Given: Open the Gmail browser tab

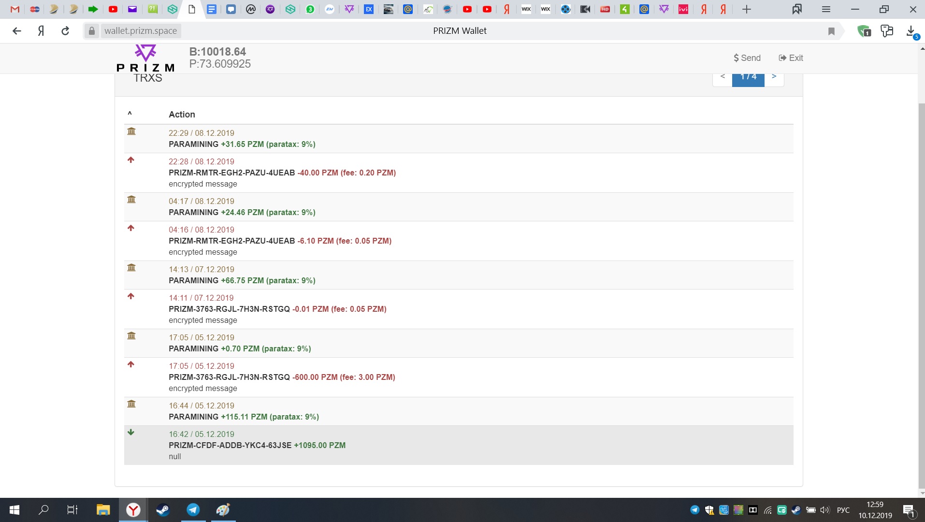Looking at the screenshot, I should 15,9.
